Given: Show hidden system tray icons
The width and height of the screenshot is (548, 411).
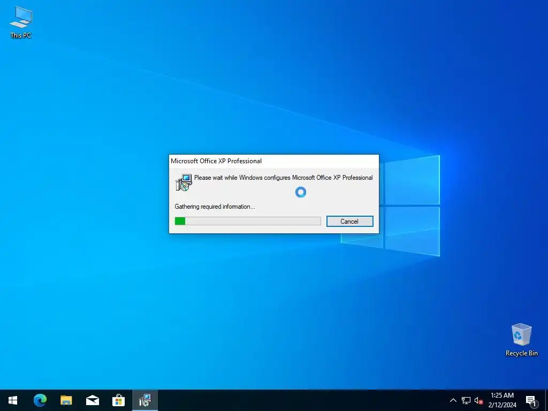Looking at the screenshot, I should [453, 400].
